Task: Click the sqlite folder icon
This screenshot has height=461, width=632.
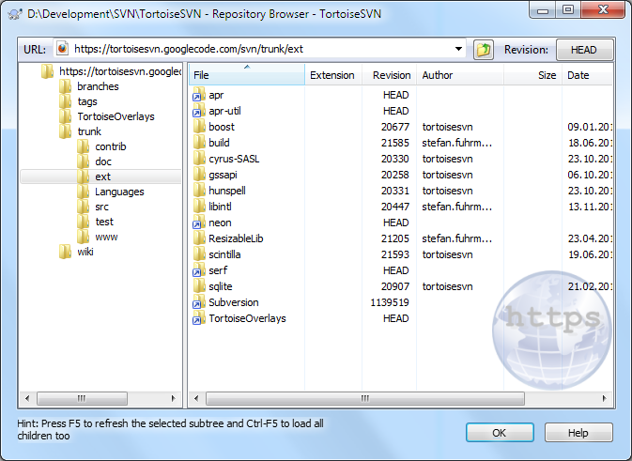Action: pos(199,286)
